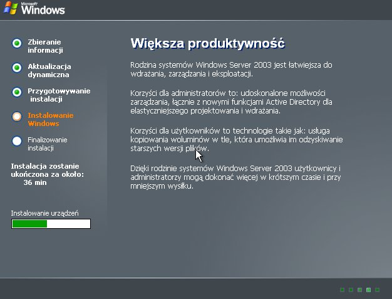Click the green step indicator beside Zbieranie informacji
Viewport: 392px width, 299px height.
pyautogui.click(x=17, y=43)
